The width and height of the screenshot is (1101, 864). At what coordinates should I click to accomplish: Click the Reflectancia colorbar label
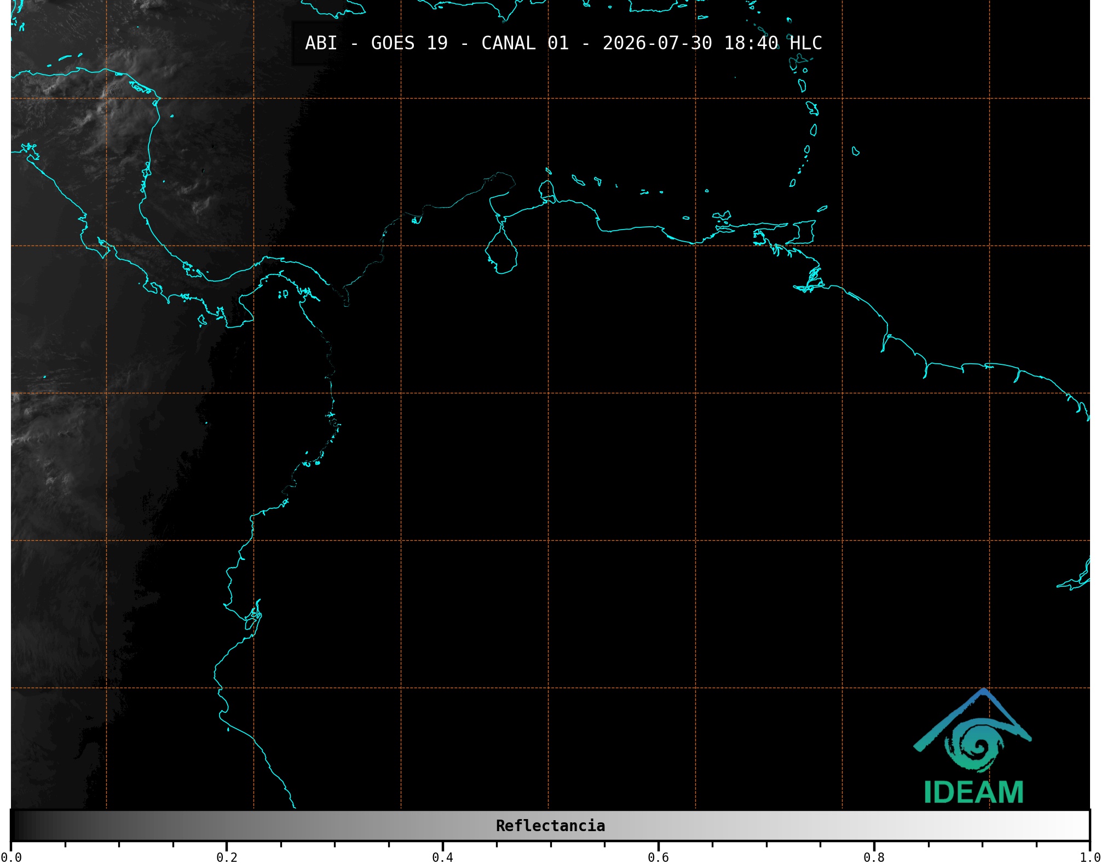tap(550, 826)
